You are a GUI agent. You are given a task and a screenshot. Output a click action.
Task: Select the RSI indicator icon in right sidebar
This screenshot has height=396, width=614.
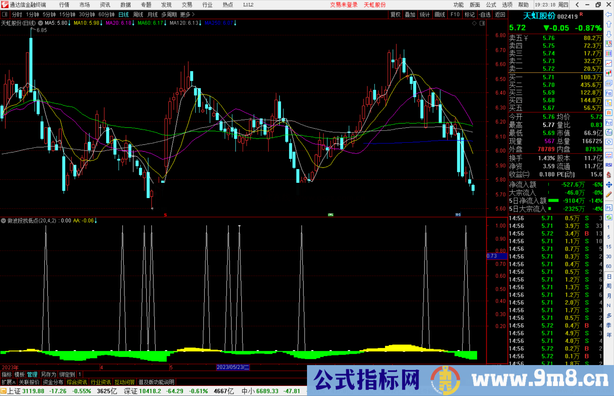(x=609, y=165)
